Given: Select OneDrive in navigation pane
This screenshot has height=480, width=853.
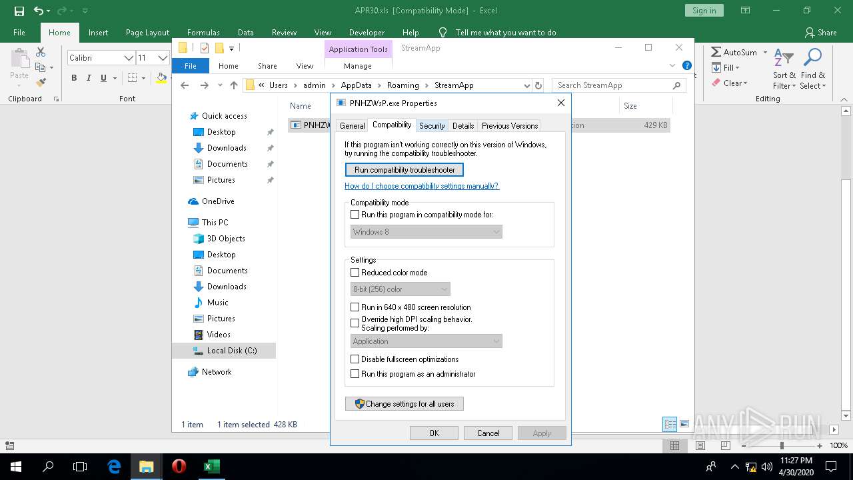Looking at the screenshot, I should (x=218, y=201).
